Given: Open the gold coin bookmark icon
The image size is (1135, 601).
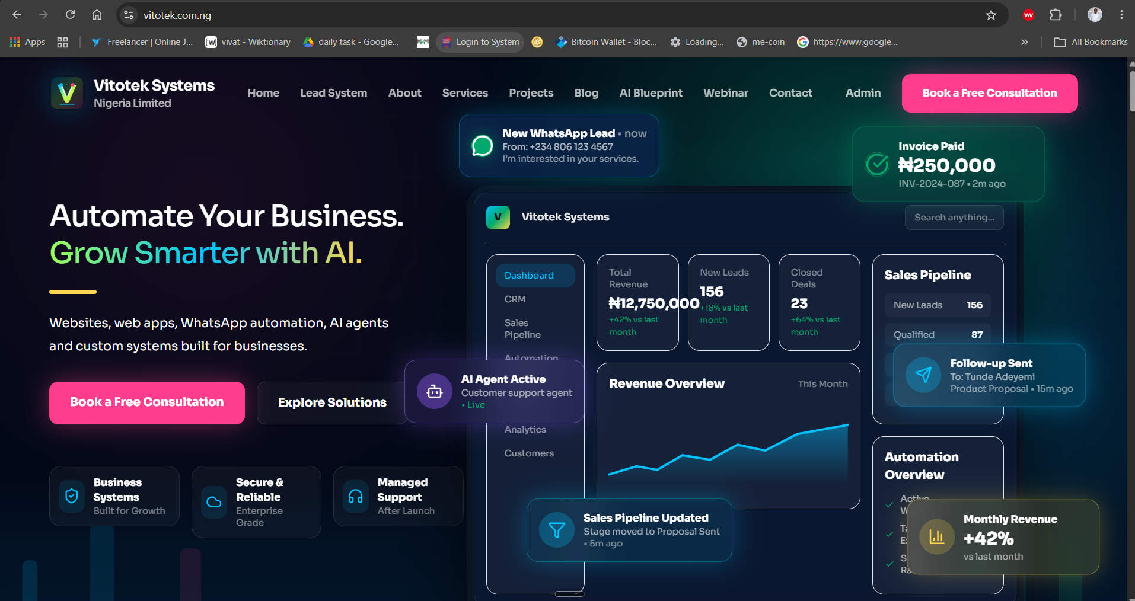Looking at the screenshot, I should (537, 42).
